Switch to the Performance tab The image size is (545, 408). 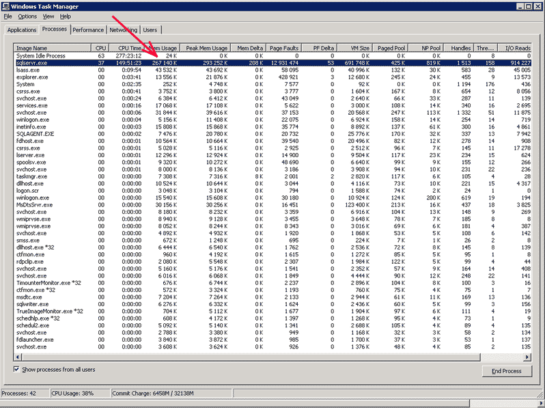tap(88, 30)
